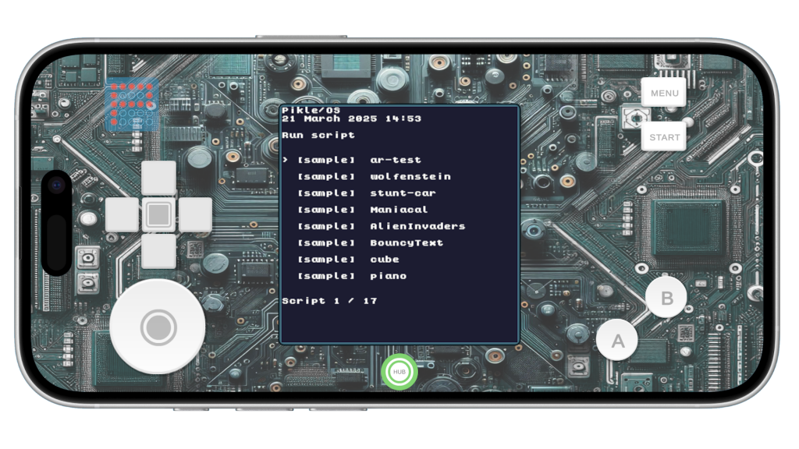Tap the red dotted logo icon
Screen dimensions: 799x449
[132, 104]
